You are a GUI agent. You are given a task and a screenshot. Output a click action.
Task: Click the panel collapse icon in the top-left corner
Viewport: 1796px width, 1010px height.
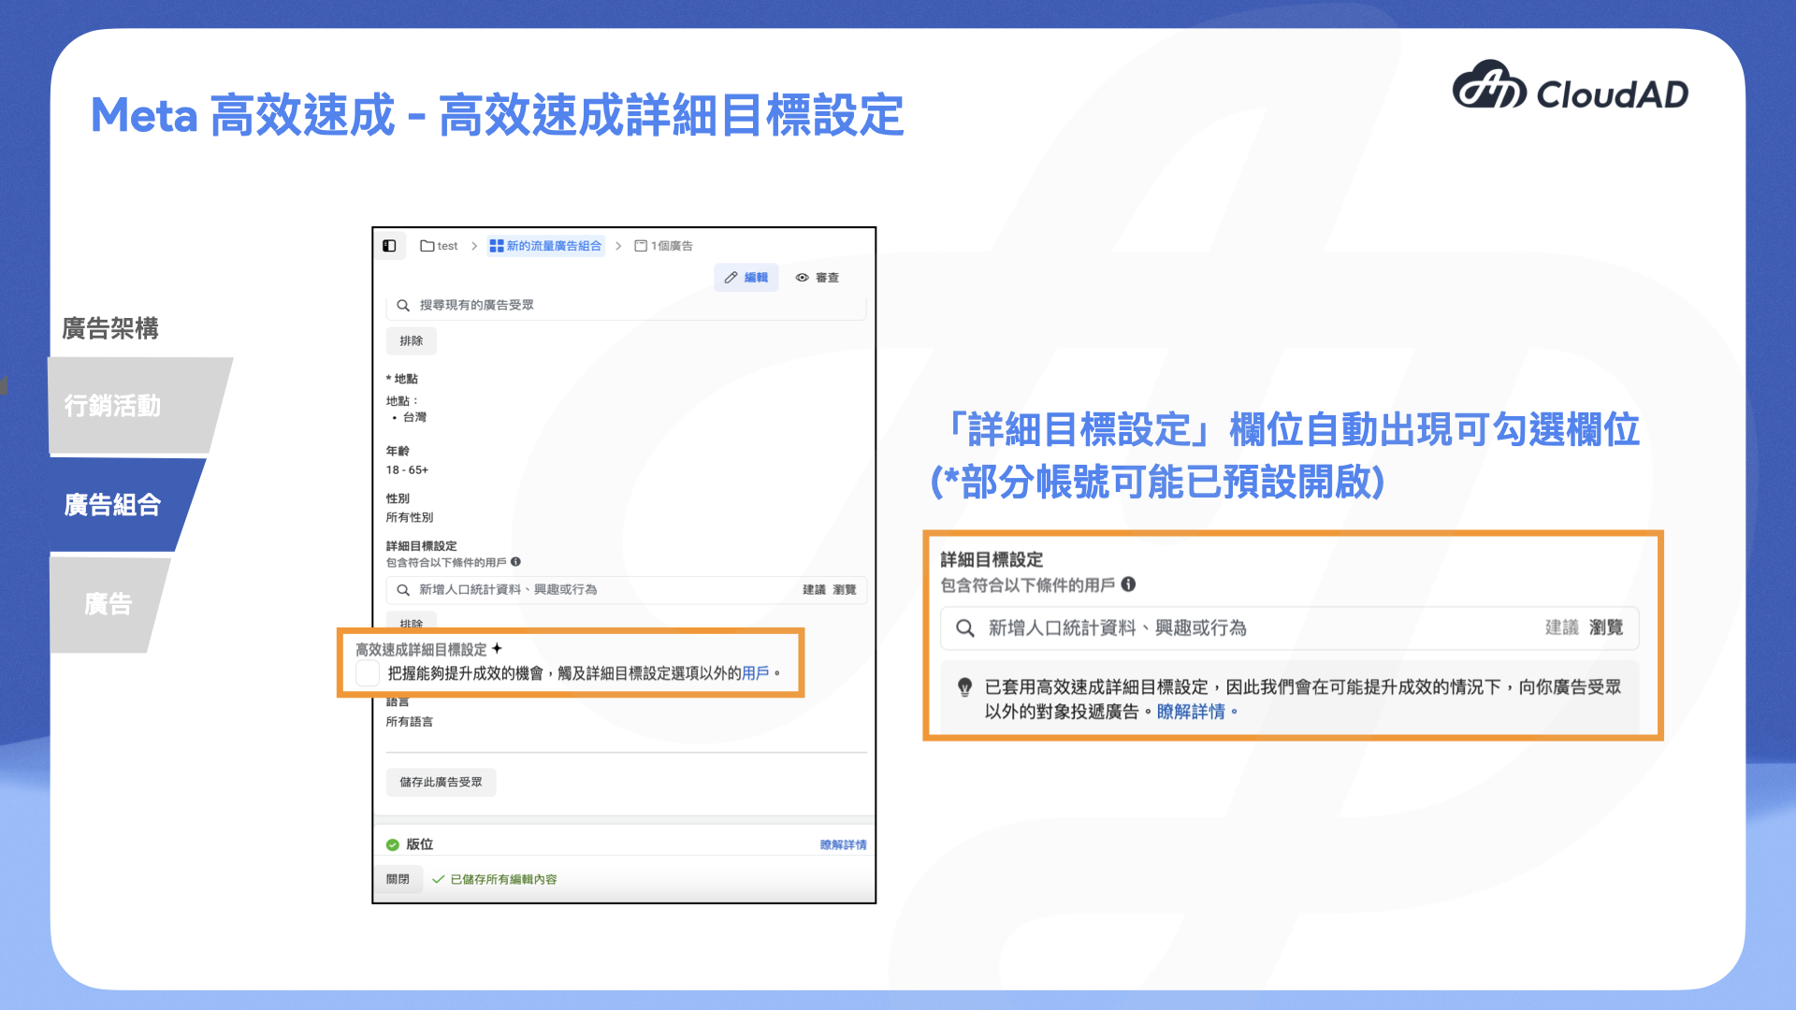pyautogui.click(x=390, y=245)
